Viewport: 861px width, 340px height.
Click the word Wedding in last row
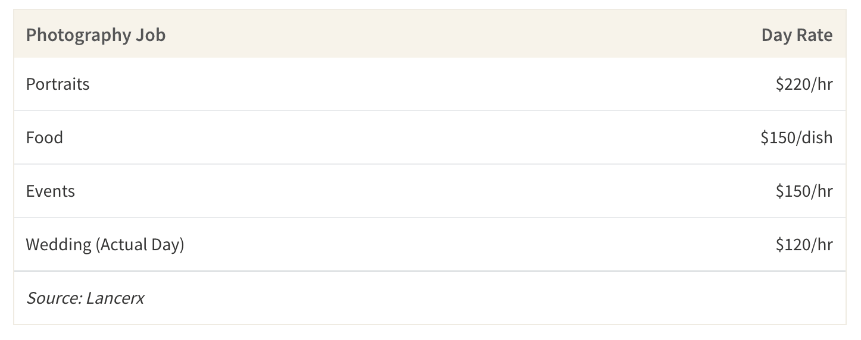pyautogui.click(x=58, y=244)
